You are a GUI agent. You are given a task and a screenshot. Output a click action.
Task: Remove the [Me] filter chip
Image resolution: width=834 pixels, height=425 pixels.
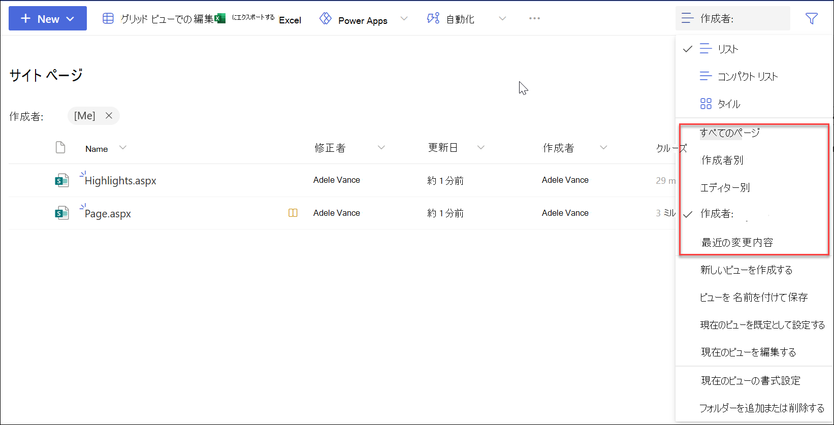click(109, 116)
